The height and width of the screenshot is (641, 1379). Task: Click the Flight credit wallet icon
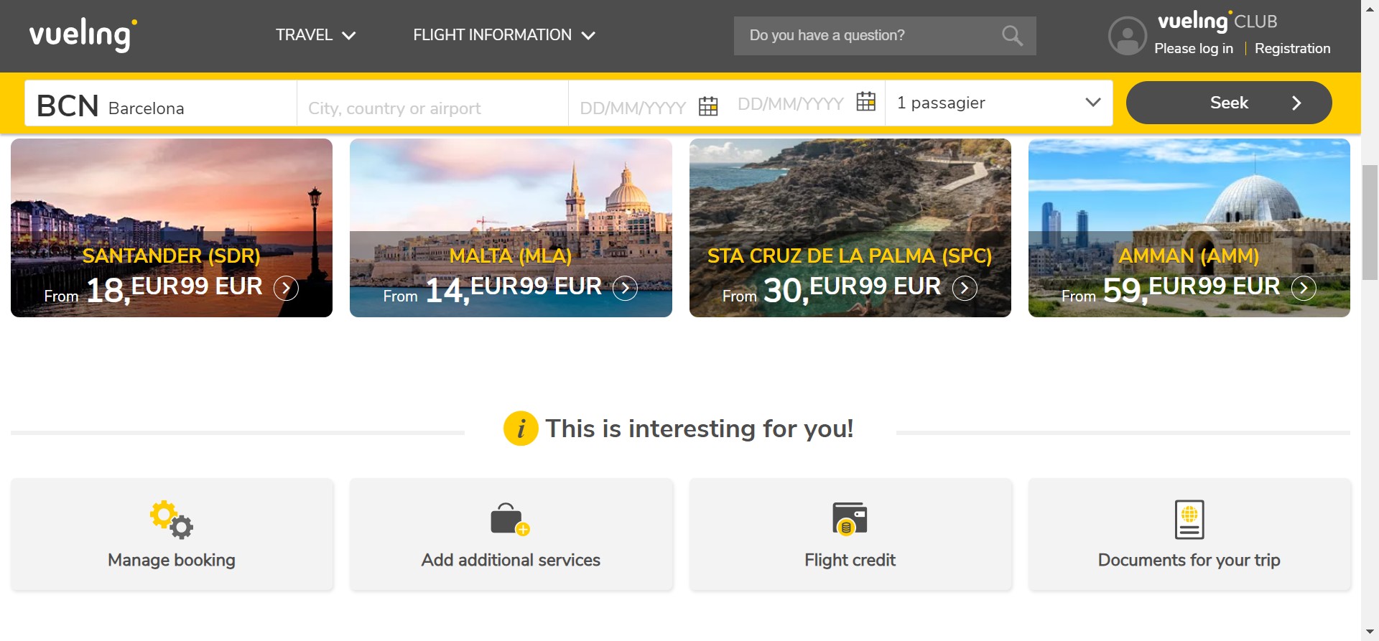pos(850,519)
